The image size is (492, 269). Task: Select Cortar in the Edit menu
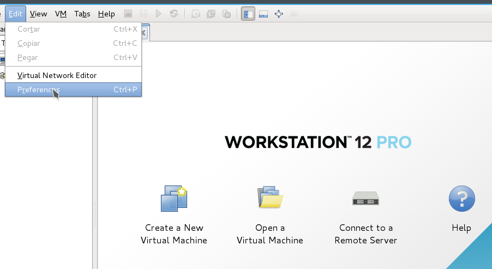point(74,29)
